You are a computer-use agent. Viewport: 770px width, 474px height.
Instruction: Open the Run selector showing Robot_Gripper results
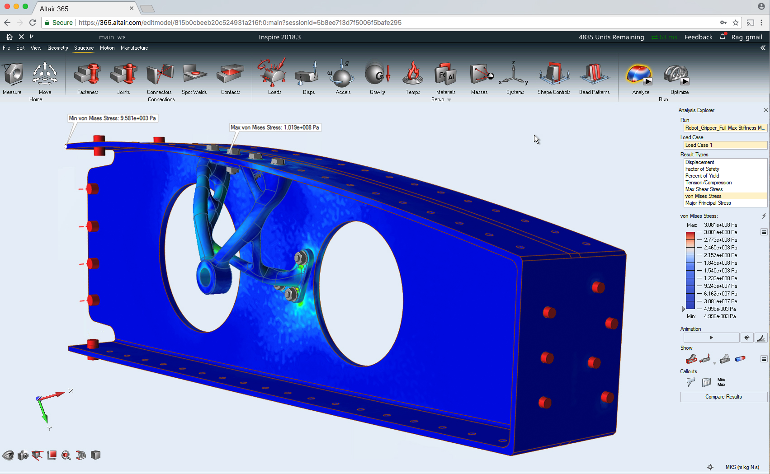click(x=725, y=128)
